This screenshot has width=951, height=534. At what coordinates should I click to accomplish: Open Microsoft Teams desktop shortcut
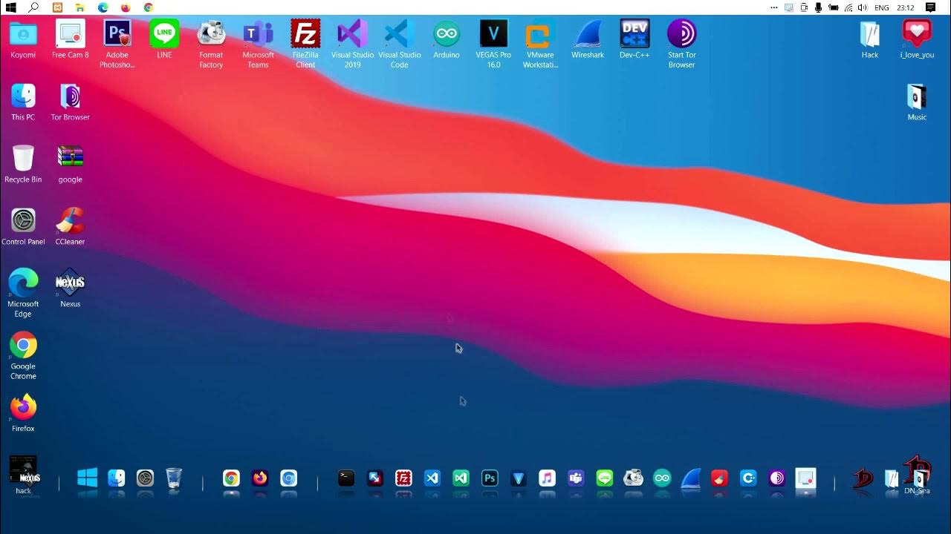258,44
